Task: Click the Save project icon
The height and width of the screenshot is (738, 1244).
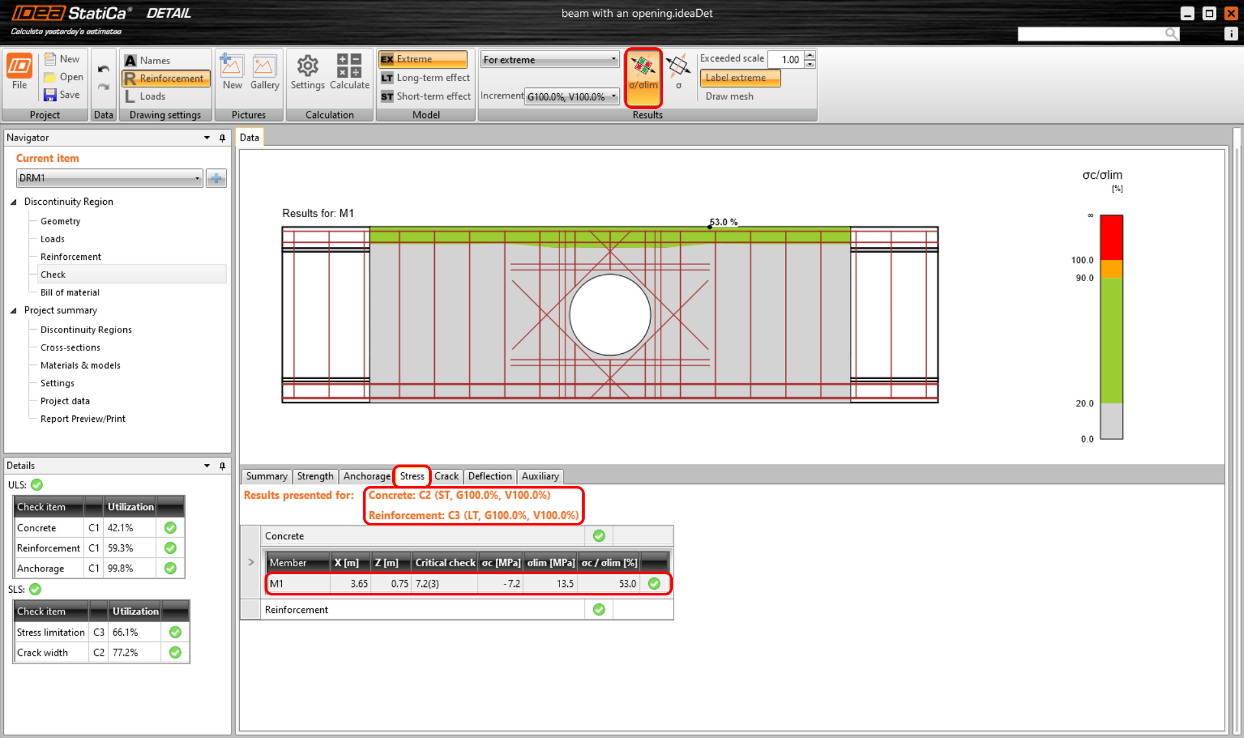Action: [50, 95]
